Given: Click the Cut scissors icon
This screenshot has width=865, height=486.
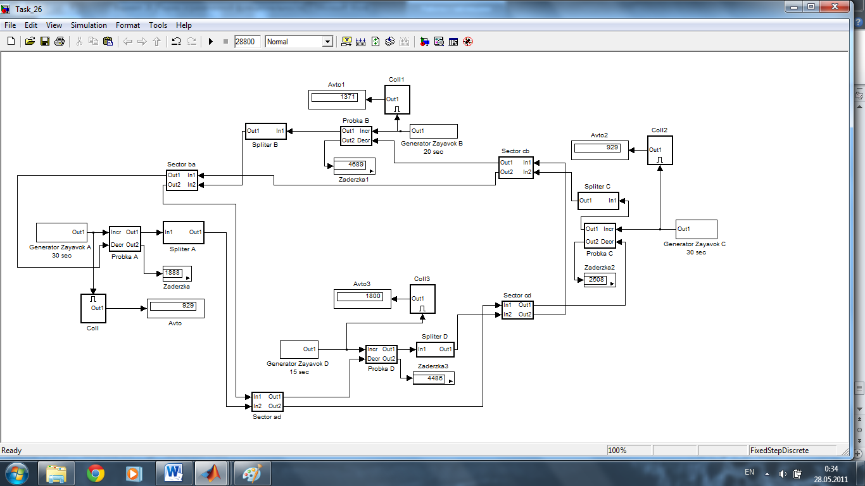Looking at the screenshot, I should point(79,42).
